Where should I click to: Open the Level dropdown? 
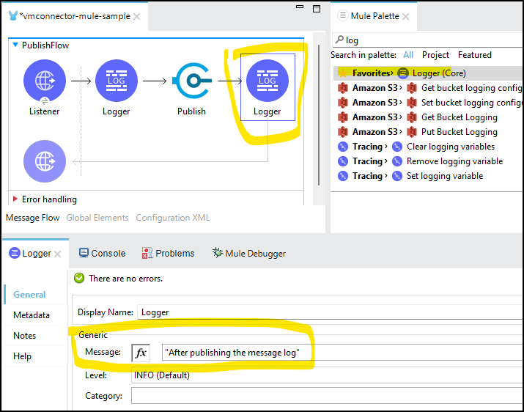(328, 375)
